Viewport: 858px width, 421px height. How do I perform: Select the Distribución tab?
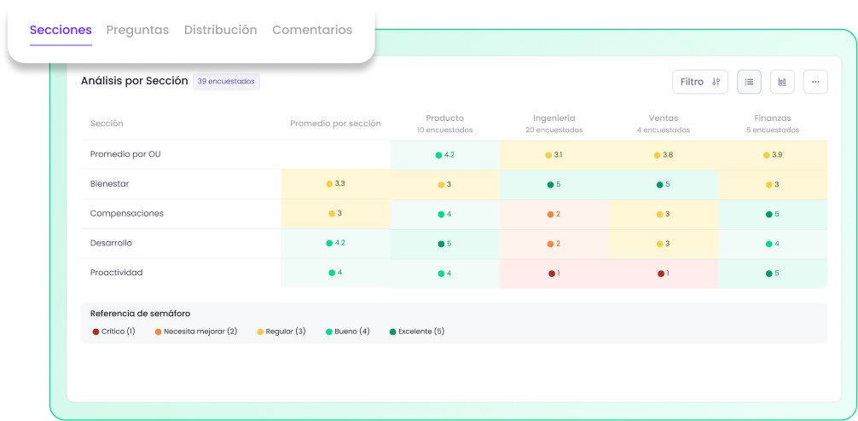(221, 30)
